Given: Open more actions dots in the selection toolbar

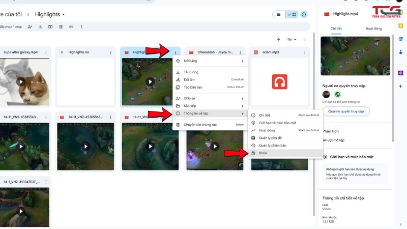Looking at the screenshot, I should [x=81, y=27].
